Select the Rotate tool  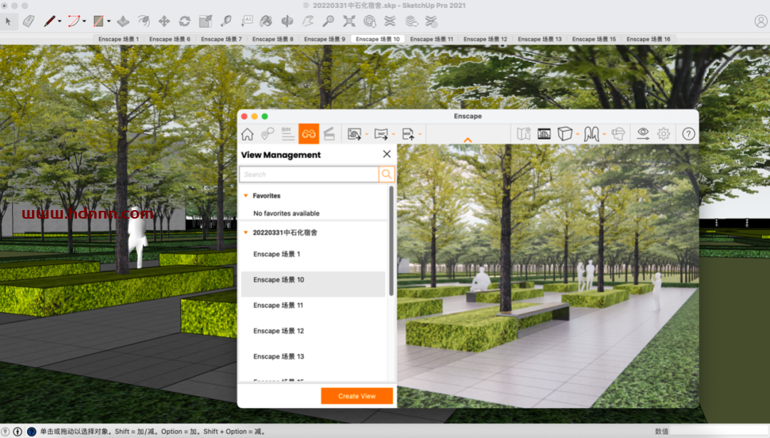tap(185, 21)
